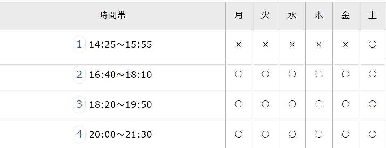Select Saturday 14:25～15:55 availability circle
Image resolution: width=386 pixels, height=148 pixels.
tap(372, 44)
